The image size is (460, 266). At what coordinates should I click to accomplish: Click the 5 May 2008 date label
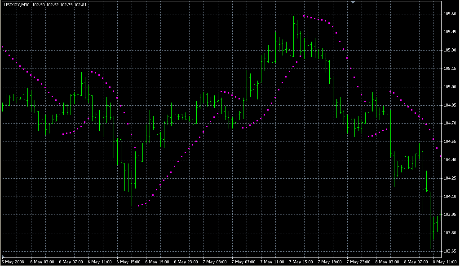(13, 262)
